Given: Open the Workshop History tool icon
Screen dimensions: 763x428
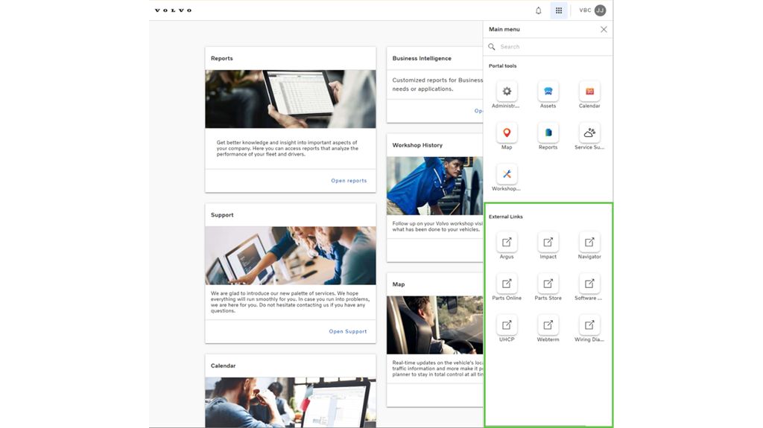Looking at the screenshot, I should pos(507,175).
